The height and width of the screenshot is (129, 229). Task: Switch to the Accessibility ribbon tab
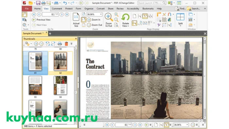tap(133, 9)
